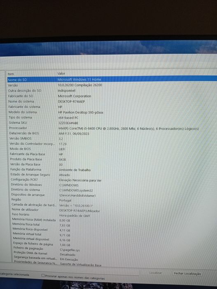Click the value 'Microsoft Corporation'
Screen dimensions: 217x289
pyautogui.click(x=74, y=96)
